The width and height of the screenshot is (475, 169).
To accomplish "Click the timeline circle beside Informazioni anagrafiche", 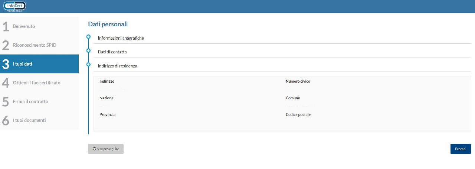I will pos(88,37).
